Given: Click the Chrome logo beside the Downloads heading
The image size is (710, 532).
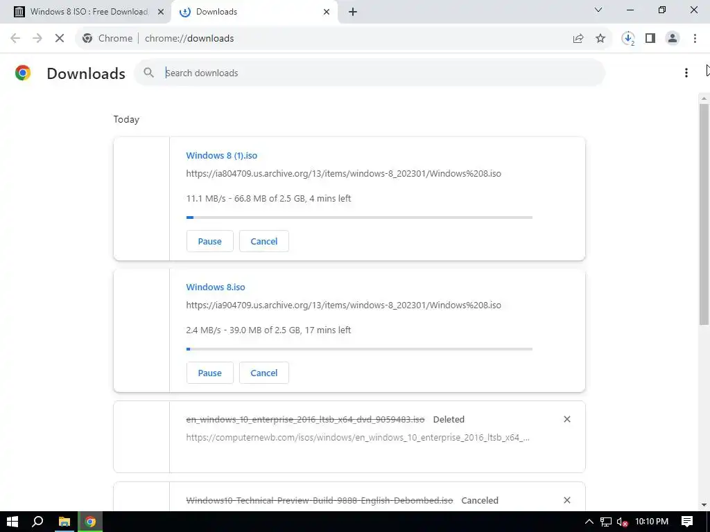Looking at the screenshot, I should 23,73.
